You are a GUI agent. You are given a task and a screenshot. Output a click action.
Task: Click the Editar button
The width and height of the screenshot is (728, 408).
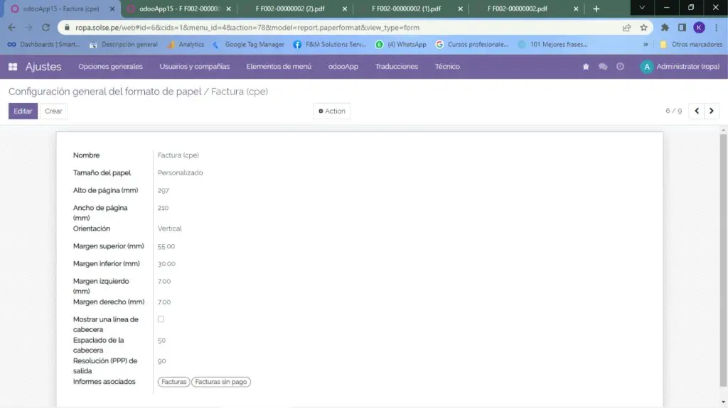23,111
